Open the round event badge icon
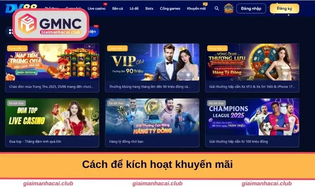Image resolution: width=315 pixels, height=187 pixels. [229, 8]
